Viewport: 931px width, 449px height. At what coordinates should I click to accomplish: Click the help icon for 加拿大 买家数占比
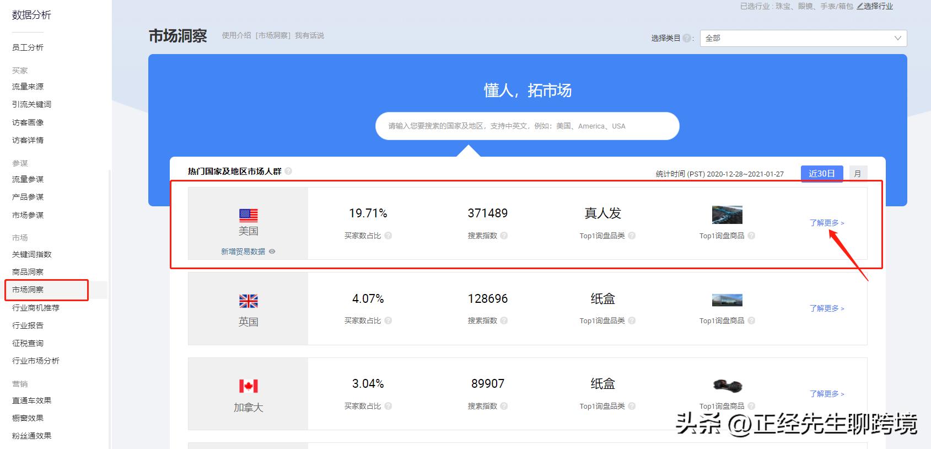tap(388, 406)
